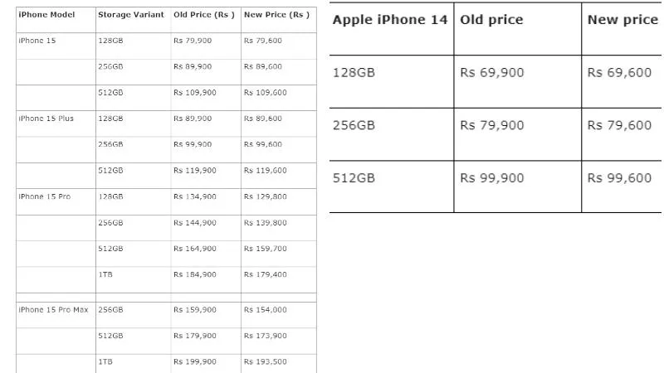Select the large 512GB row label

click(354, 178)
